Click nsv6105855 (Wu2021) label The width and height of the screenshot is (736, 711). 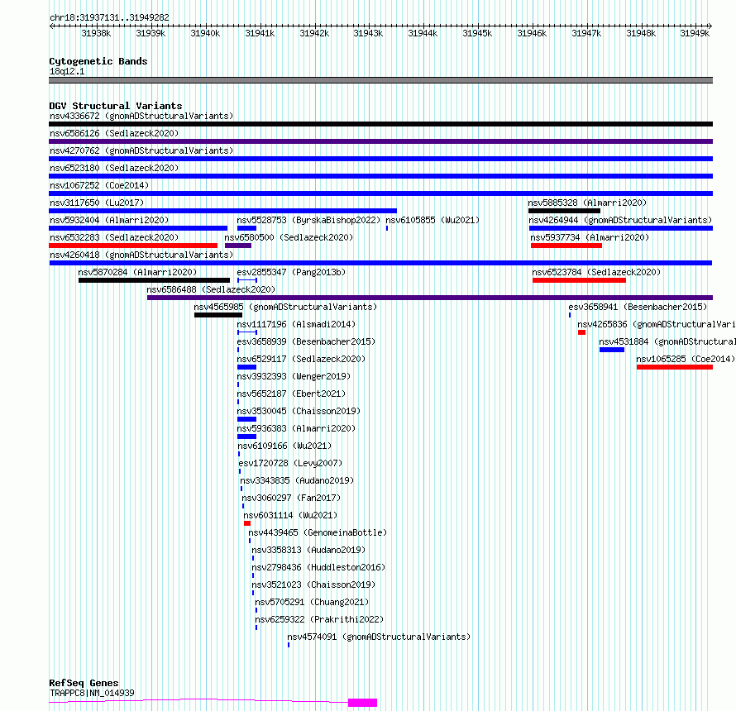[x=433, y=220]
